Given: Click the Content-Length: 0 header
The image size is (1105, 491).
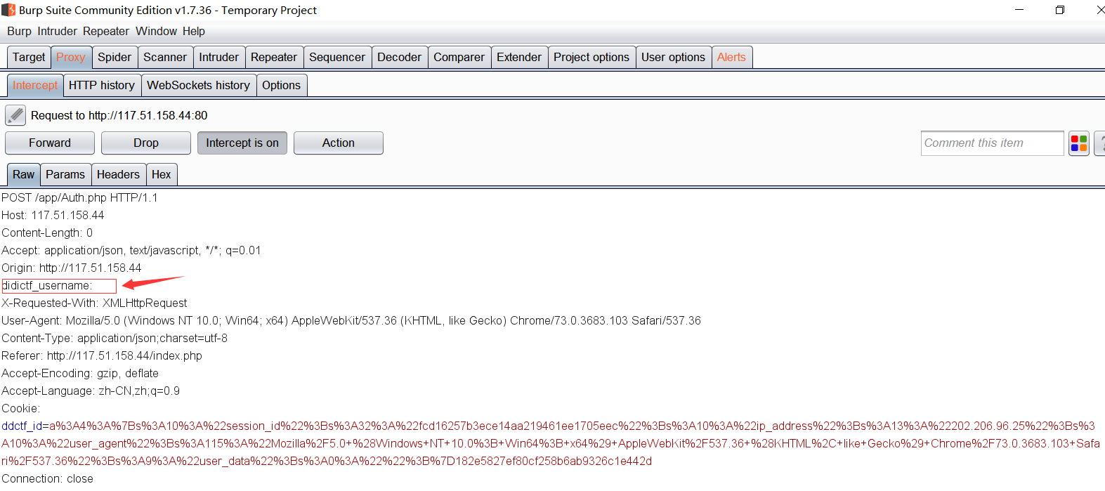Looking at the screenshot, I should (x=47, y=233).
